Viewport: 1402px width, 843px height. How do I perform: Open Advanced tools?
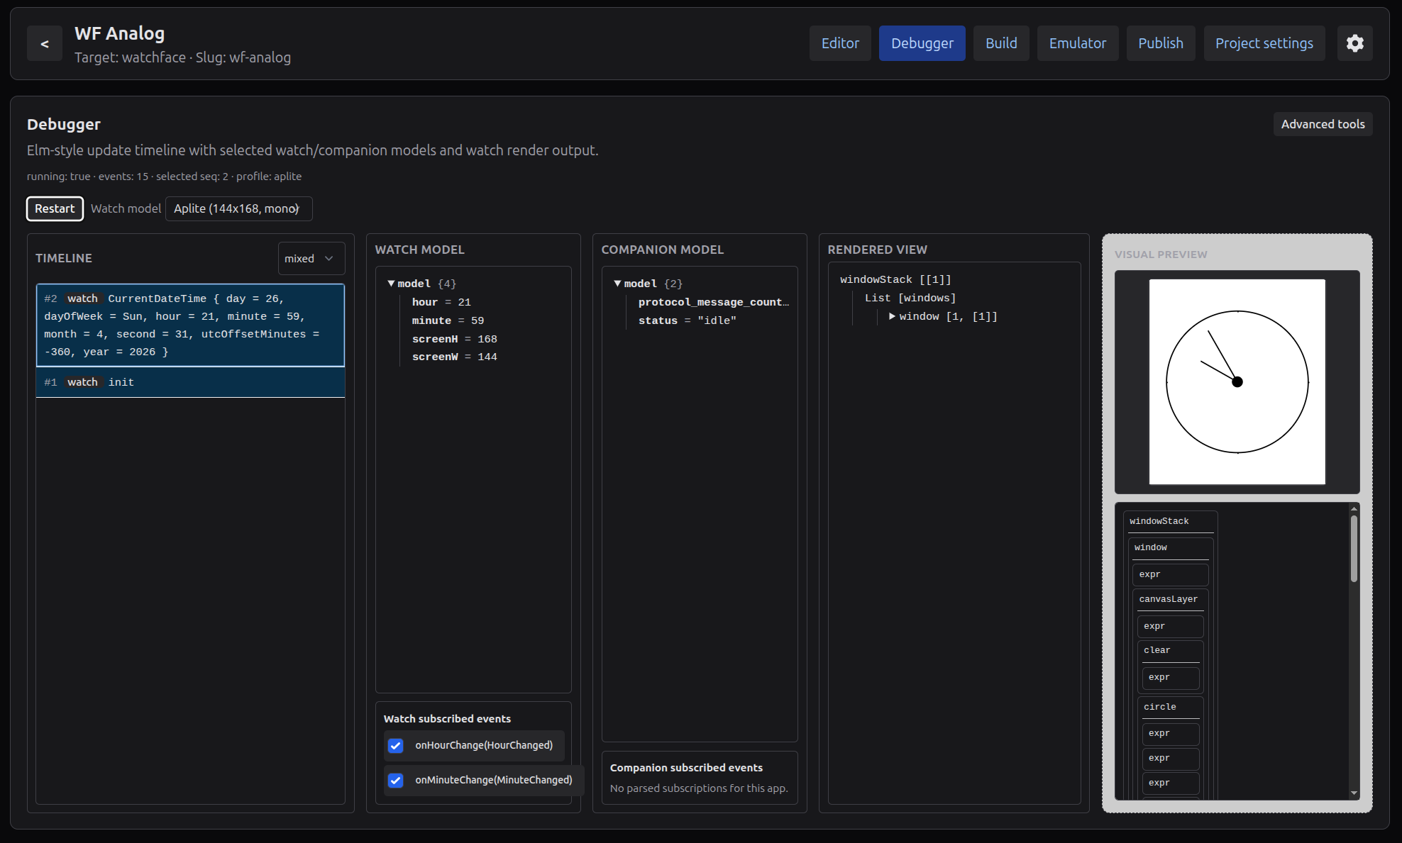coord(1323,124)
